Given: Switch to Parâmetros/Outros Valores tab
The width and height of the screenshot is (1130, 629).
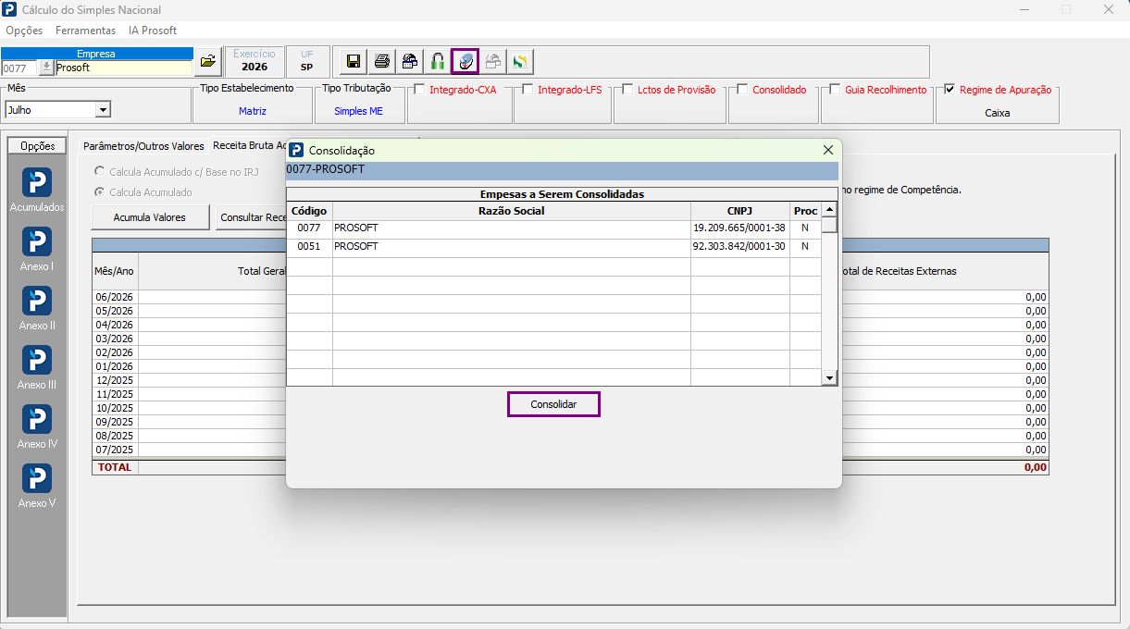Looking at the screenshot, I should [143, 146].
